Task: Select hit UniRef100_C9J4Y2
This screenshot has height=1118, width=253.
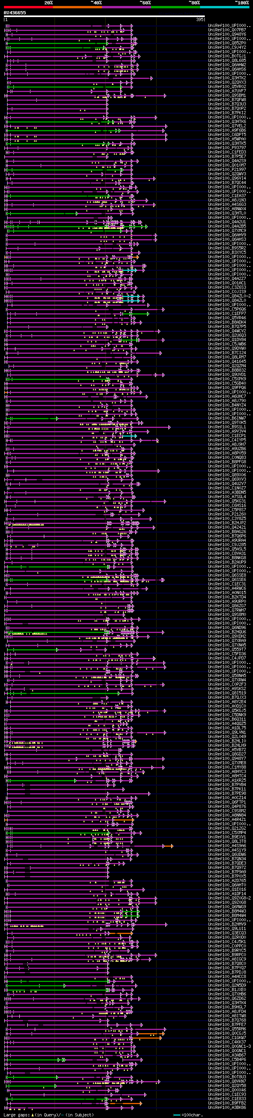Action: [227, 47]
